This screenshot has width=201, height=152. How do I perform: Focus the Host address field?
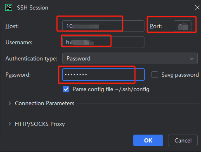103,26
